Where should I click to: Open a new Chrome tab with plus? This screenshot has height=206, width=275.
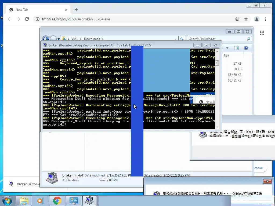(x=76, y=10)
